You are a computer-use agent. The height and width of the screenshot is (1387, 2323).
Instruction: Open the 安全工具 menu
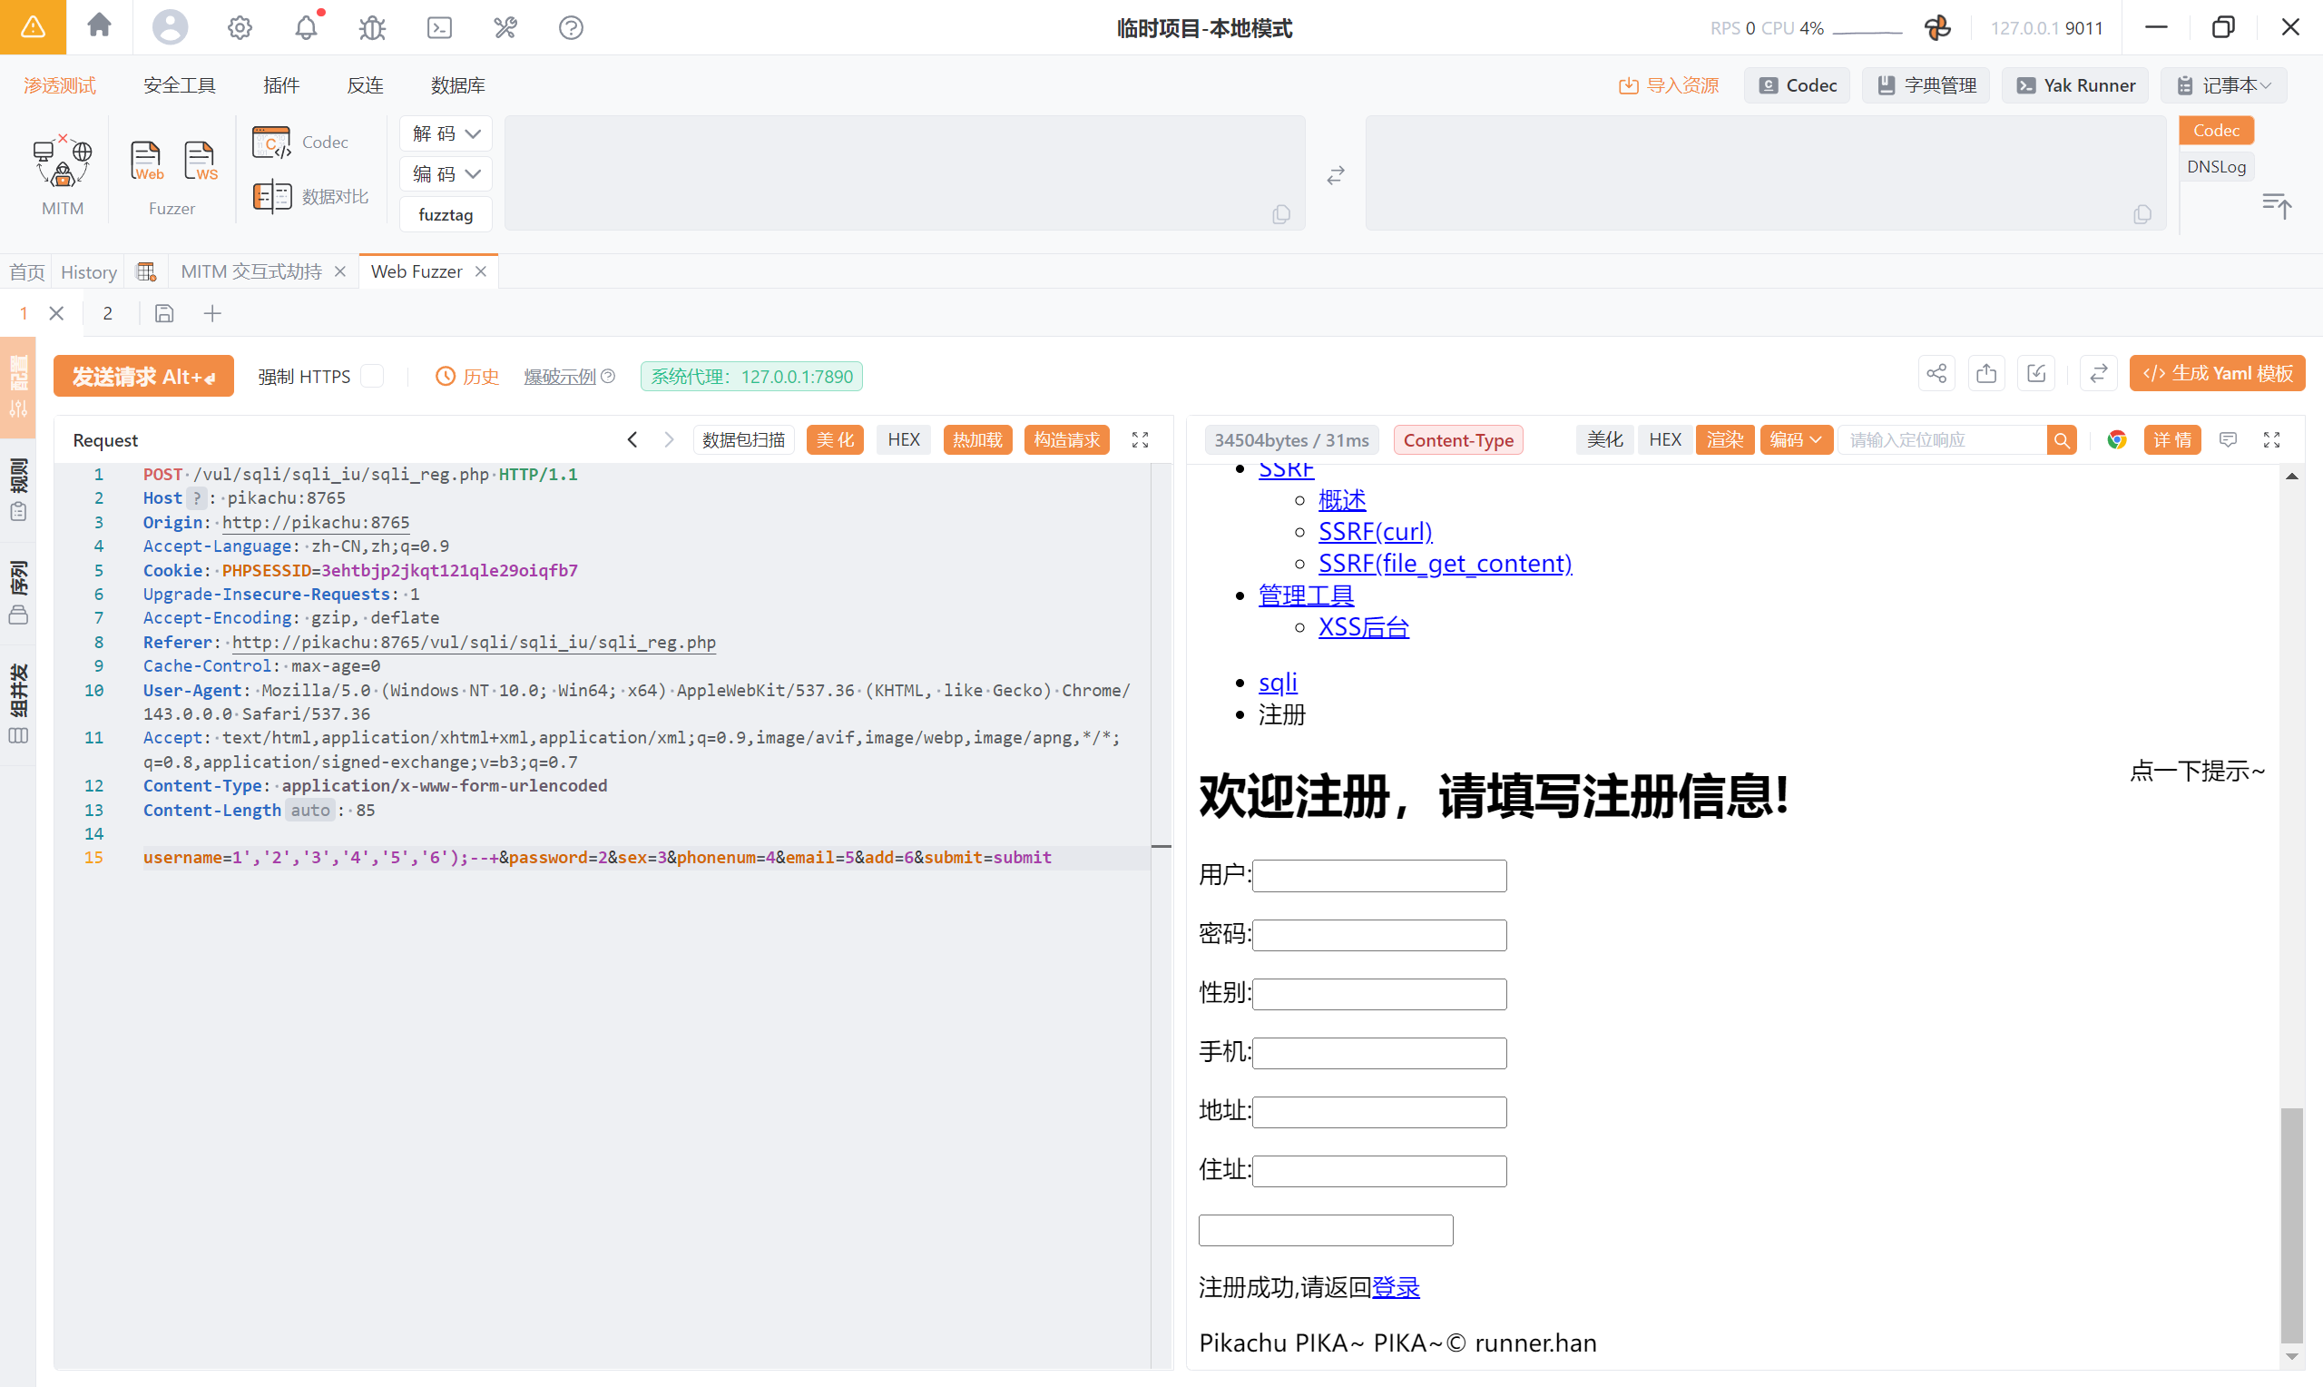click(179, 85)
